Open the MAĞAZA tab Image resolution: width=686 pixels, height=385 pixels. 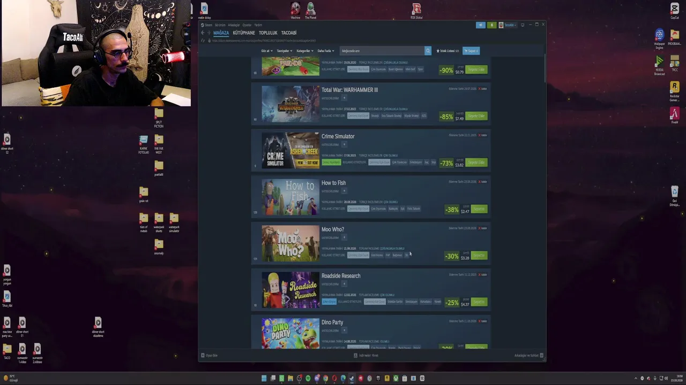click(221, 33)
